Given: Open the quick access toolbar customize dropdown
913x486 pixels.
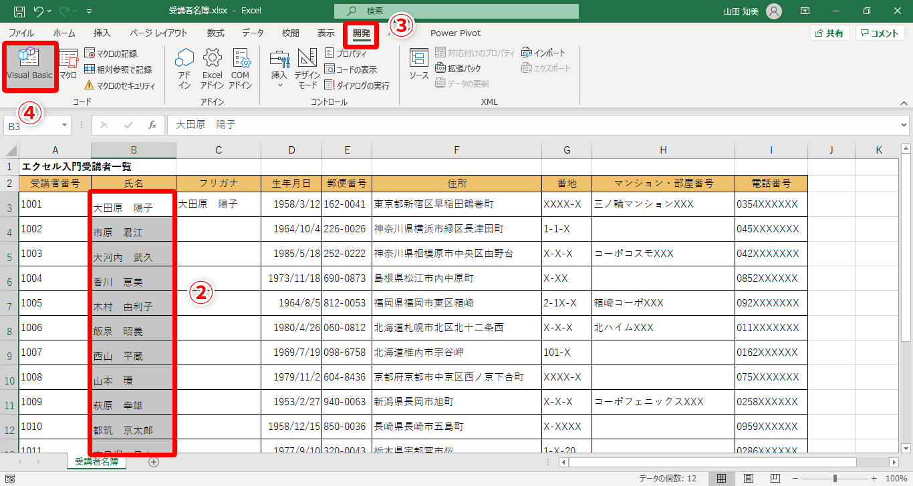Looking at the screenshot, I should (90, 11).
